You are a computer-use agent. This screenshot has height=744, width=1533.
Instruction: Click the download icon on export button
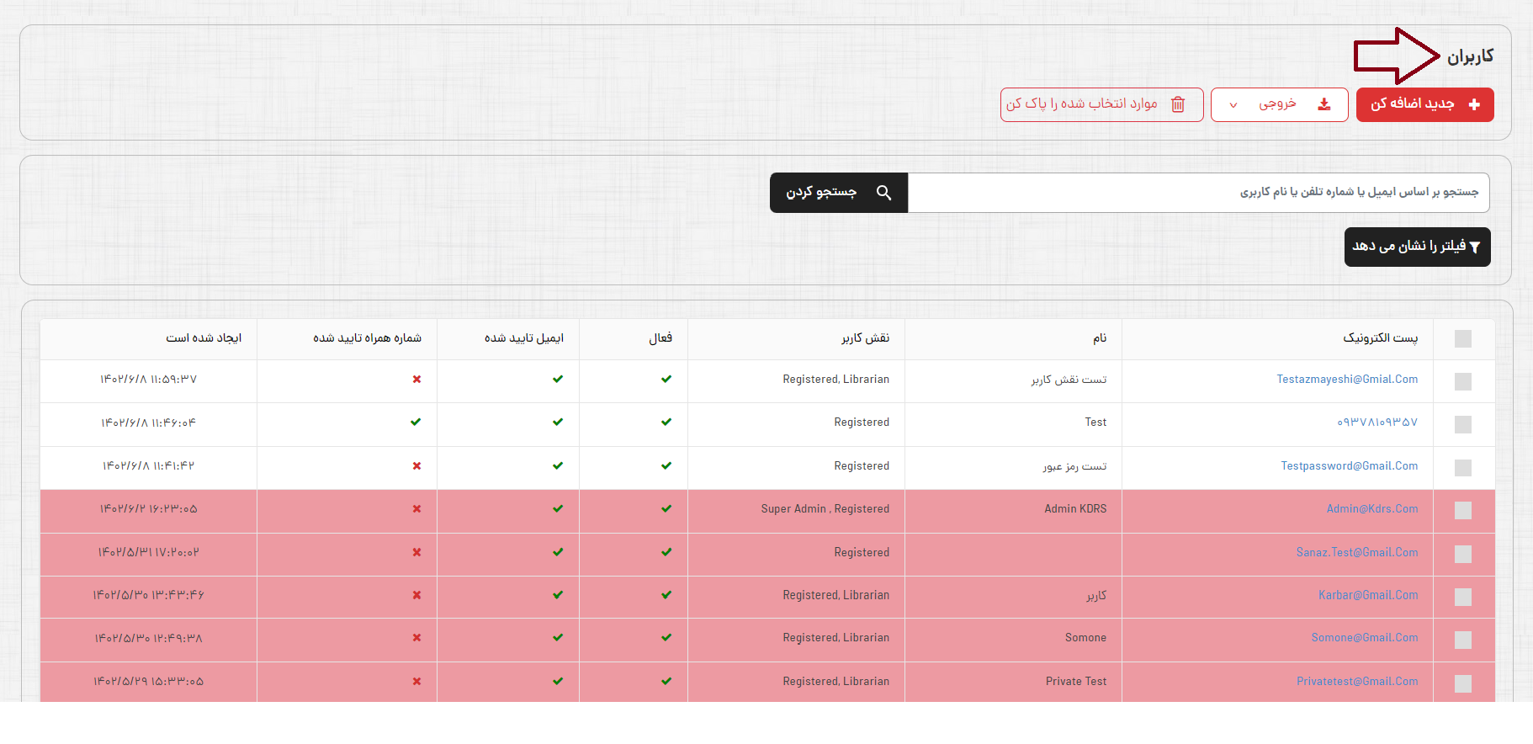pos(1323,104)
